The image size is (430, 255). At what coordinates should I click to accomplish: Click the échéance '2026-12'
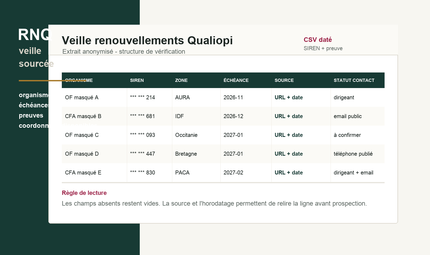coord(233,116)
